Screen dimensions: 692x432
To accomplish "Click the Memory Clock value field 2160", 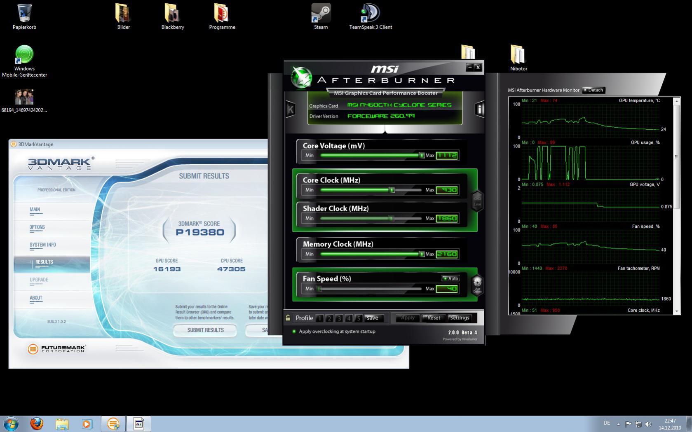I will tap(447, 254).
